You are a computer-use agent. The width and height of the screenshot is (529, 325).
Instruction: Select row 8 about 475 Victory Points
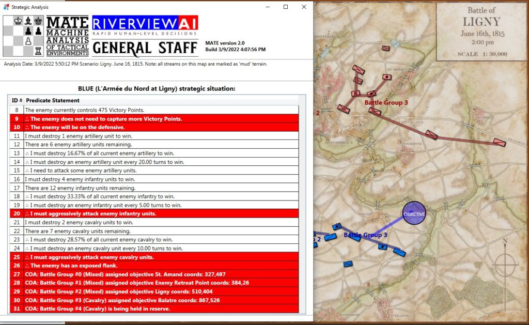[103, 110]
